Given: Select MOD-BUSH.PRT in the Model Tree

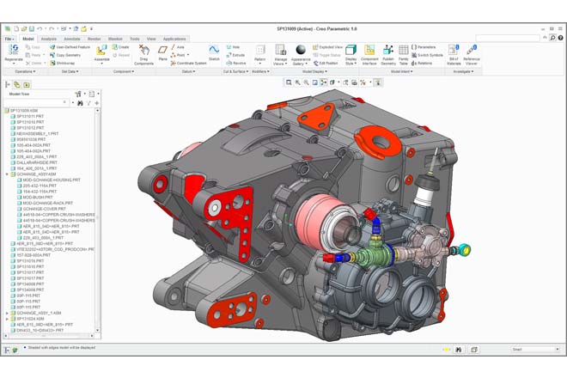Looking at the screenshot, I should point(35,197).
